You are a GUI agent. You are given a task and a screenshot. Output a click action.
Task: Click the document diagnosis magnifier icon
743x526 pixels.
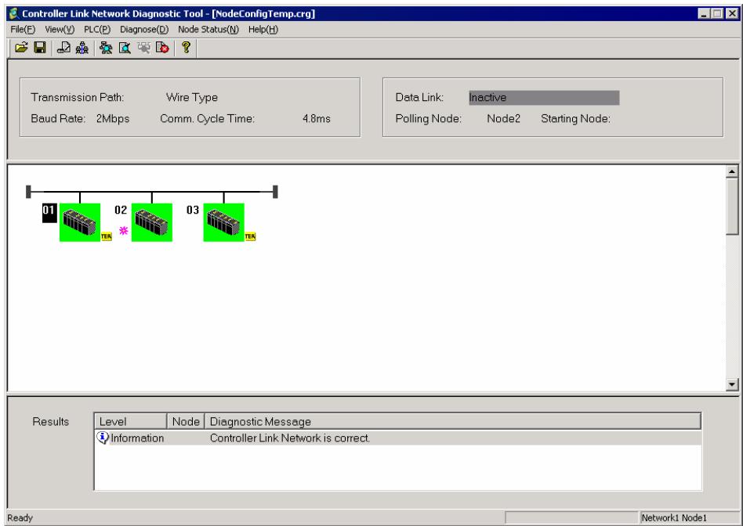tap(125, 47)
